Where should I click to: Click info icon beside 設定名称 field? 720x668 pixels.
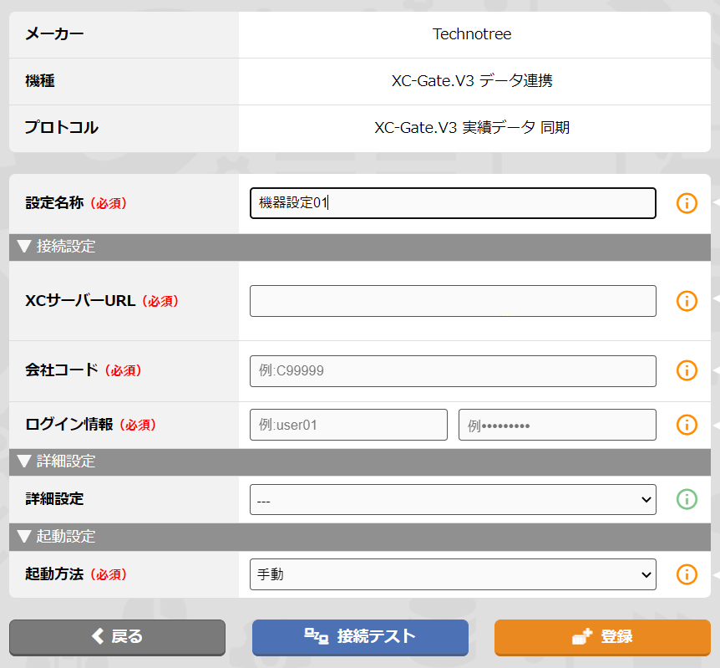(687, 203)
